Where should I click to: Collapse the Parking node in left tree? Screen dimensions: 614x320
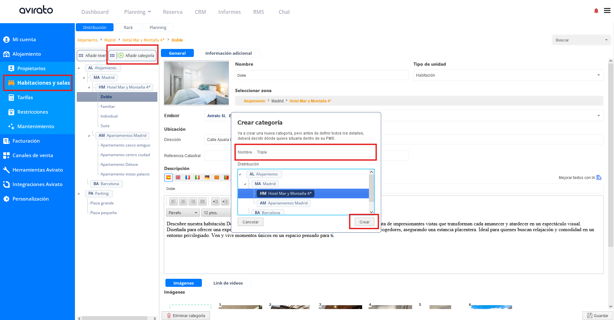click(x=79, y=193)
